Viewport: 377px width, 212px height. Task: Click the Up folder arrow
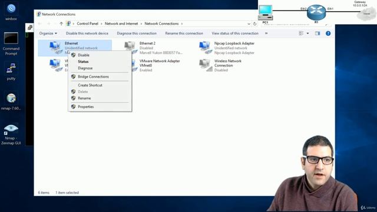61,24
